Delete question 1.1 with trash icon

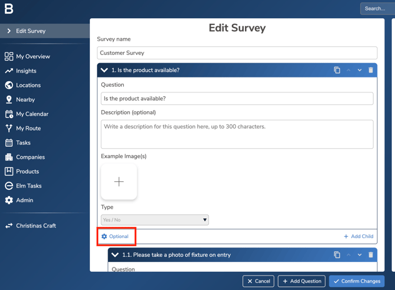coord(371,255)
